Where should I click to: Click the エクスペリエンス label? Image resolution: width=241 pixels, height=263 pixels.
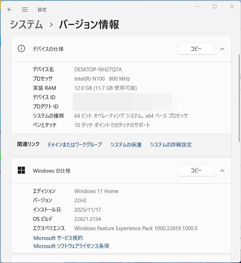[49, 228]
